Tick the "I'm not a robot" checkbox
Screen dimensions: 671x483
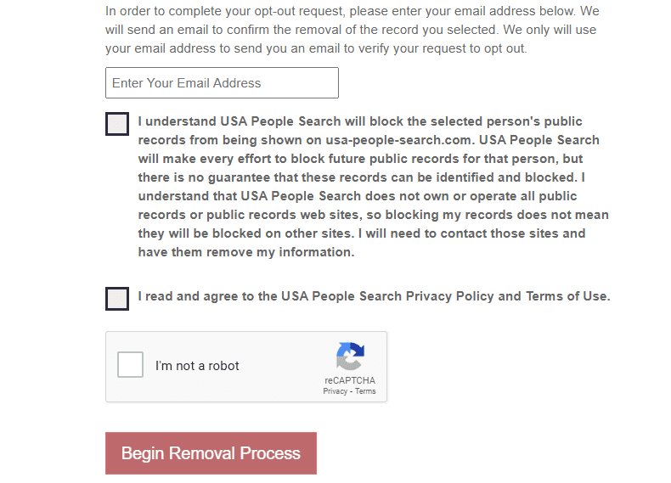130,365
